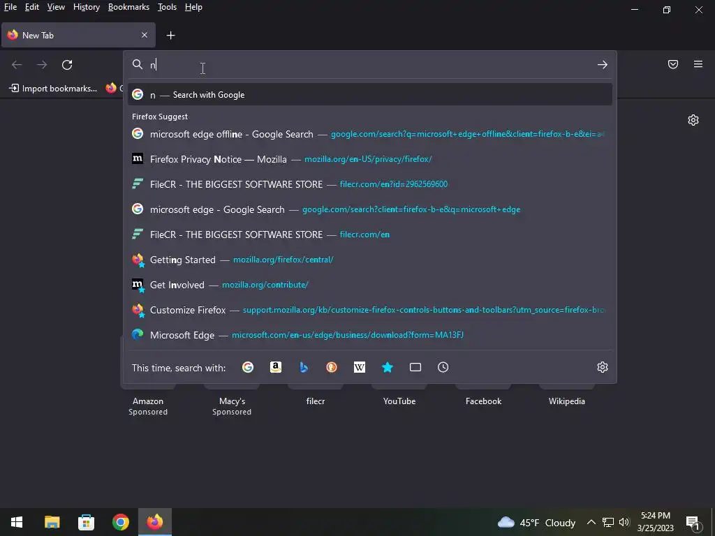Open the Tools menu

coord(167,7)
